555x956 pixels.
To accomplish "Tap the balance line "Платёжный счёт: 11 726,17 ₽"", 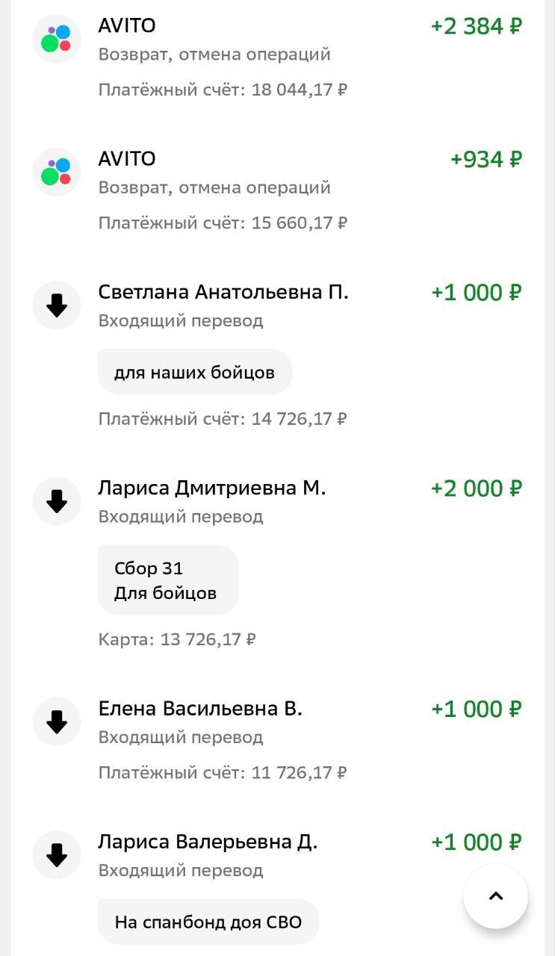I will click(223, 772).
